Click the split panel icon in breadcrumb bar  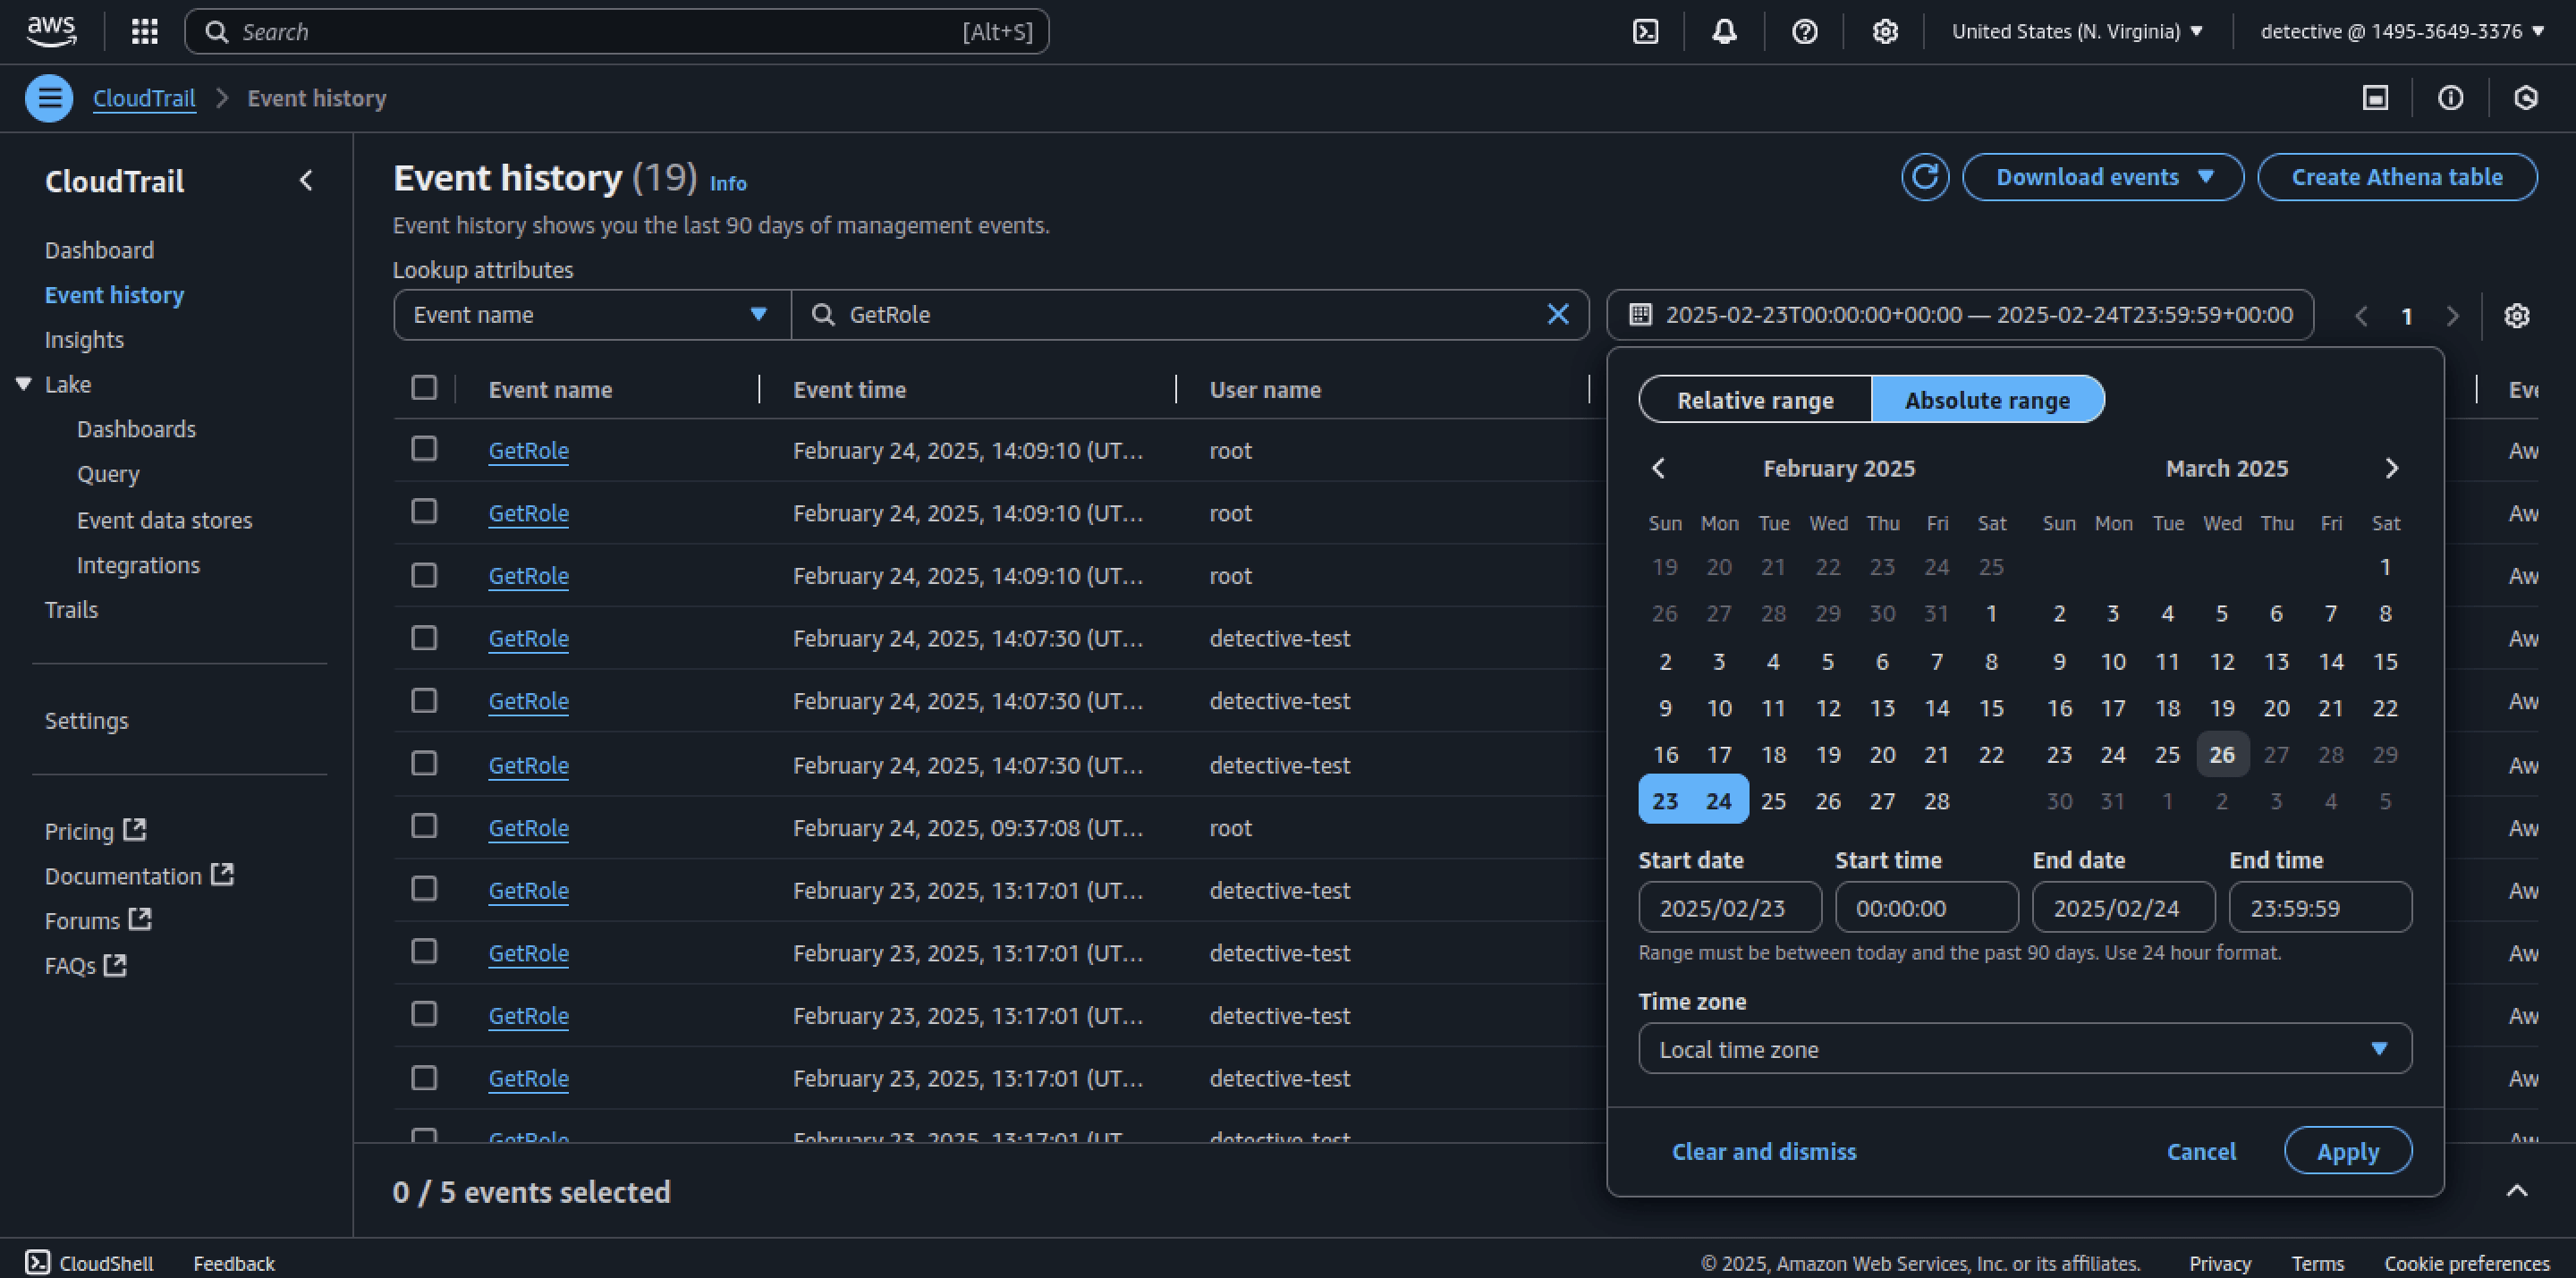(x=2375, y=98)
